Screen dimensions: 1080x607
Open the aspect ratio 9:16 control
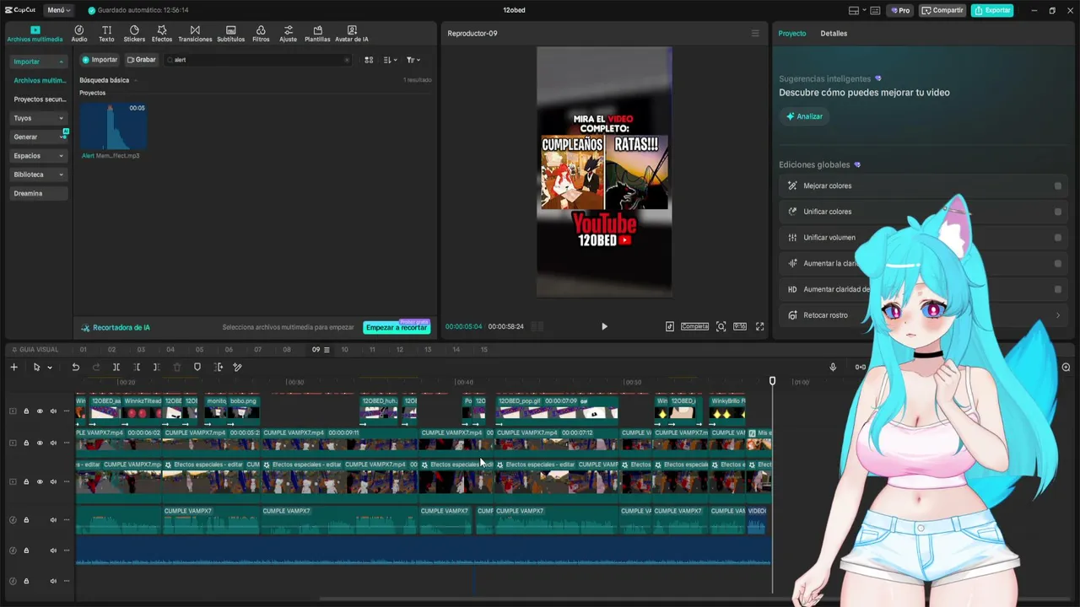(x=739, y=326)
